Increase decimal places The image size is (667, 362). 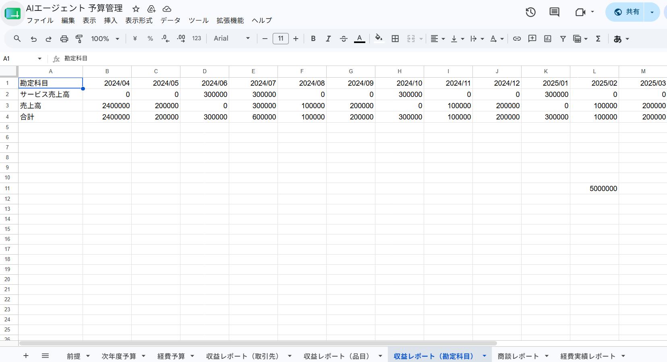pyautogui.click(x=181, y=39)
